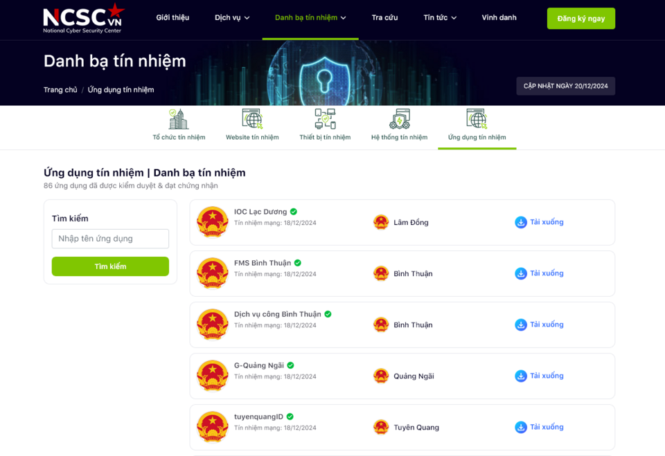Select the Thiết bị tín nhiệm devices icon

[x=326, y=119]
